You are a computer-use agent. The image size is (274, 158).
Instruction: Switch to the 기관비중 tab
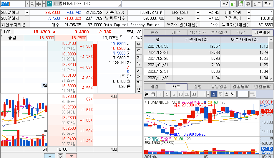tap(262, 32)
